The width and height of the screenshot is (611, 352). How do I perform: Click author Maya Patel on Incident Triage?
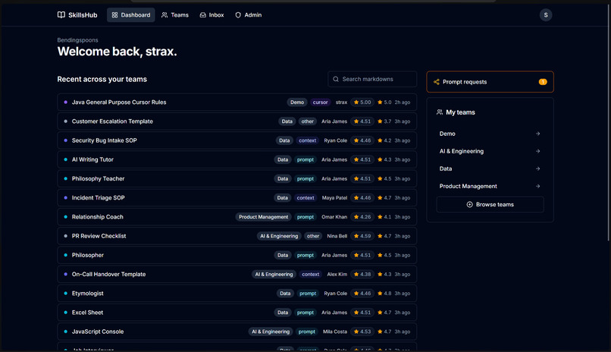pos(334,198)
